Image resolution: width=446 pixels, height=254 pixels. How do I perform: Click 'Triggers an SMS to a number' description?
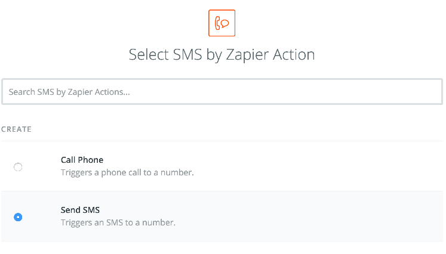[118, 222]
